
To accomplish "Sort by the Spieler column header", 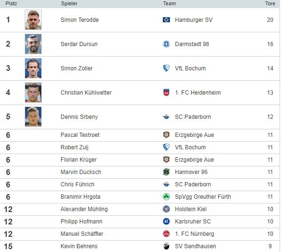I will point(69,3).
